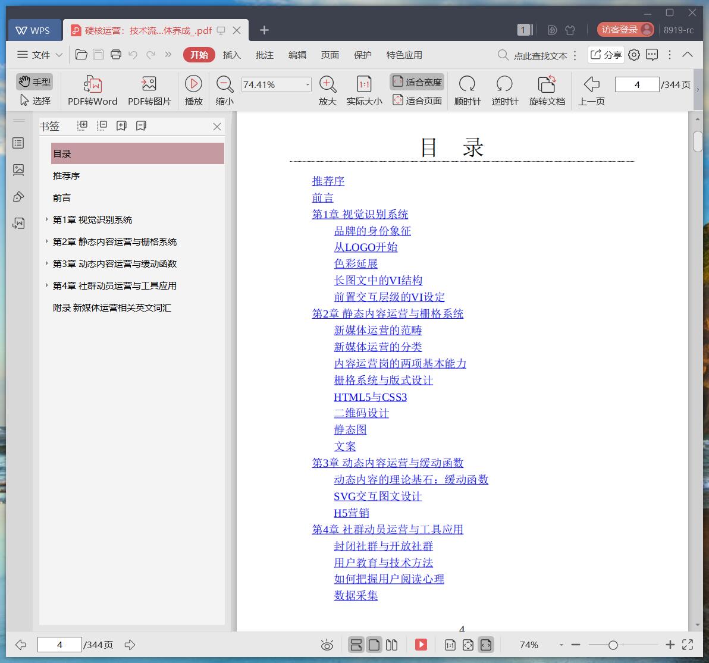The image size is (709, 663).
Task: Open the Rotate Document tool
Action: 547,90
